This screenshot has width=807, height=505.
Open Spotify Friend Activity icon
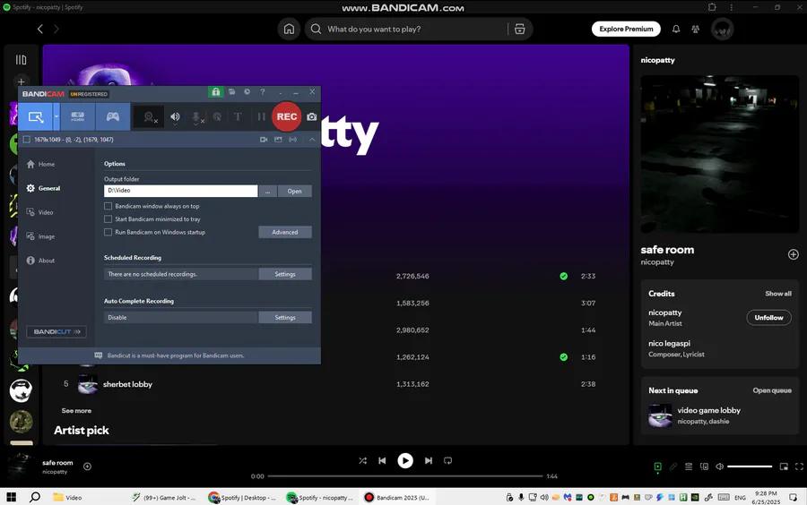point(695,29)
